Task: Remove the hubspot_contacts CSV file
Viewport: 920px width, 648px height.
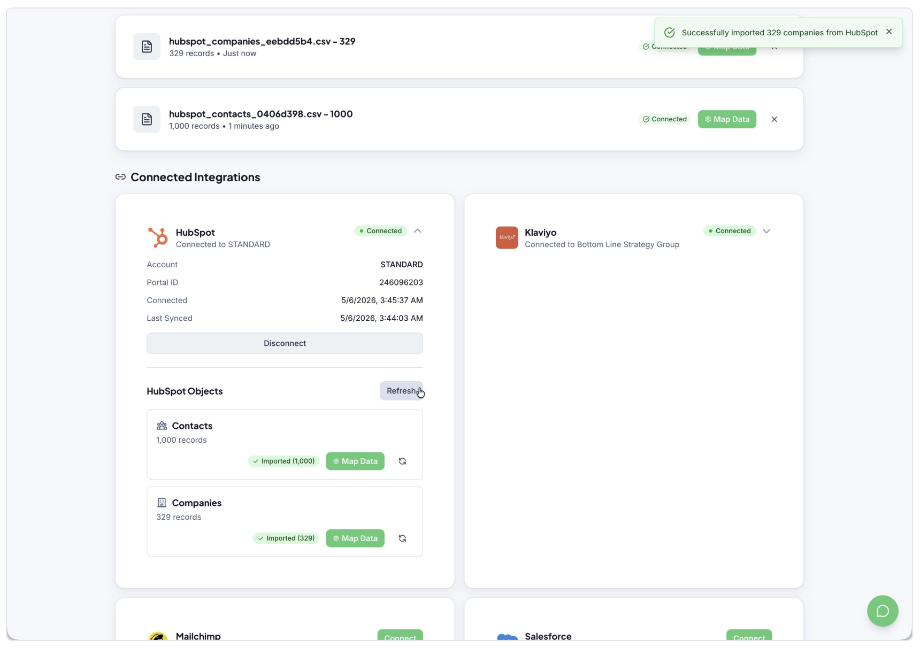Action: click(x=774, y=119)
